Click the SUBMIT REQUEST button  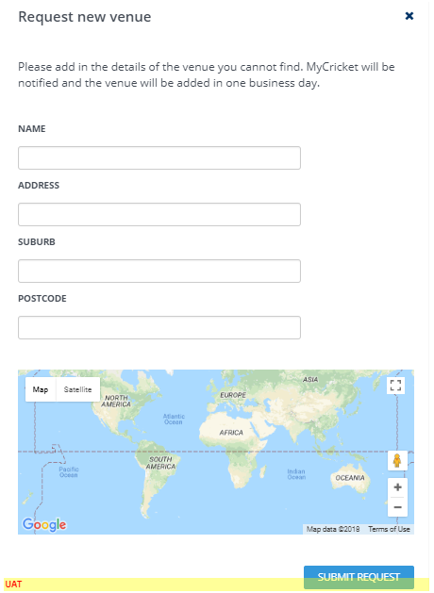point(359,577)
